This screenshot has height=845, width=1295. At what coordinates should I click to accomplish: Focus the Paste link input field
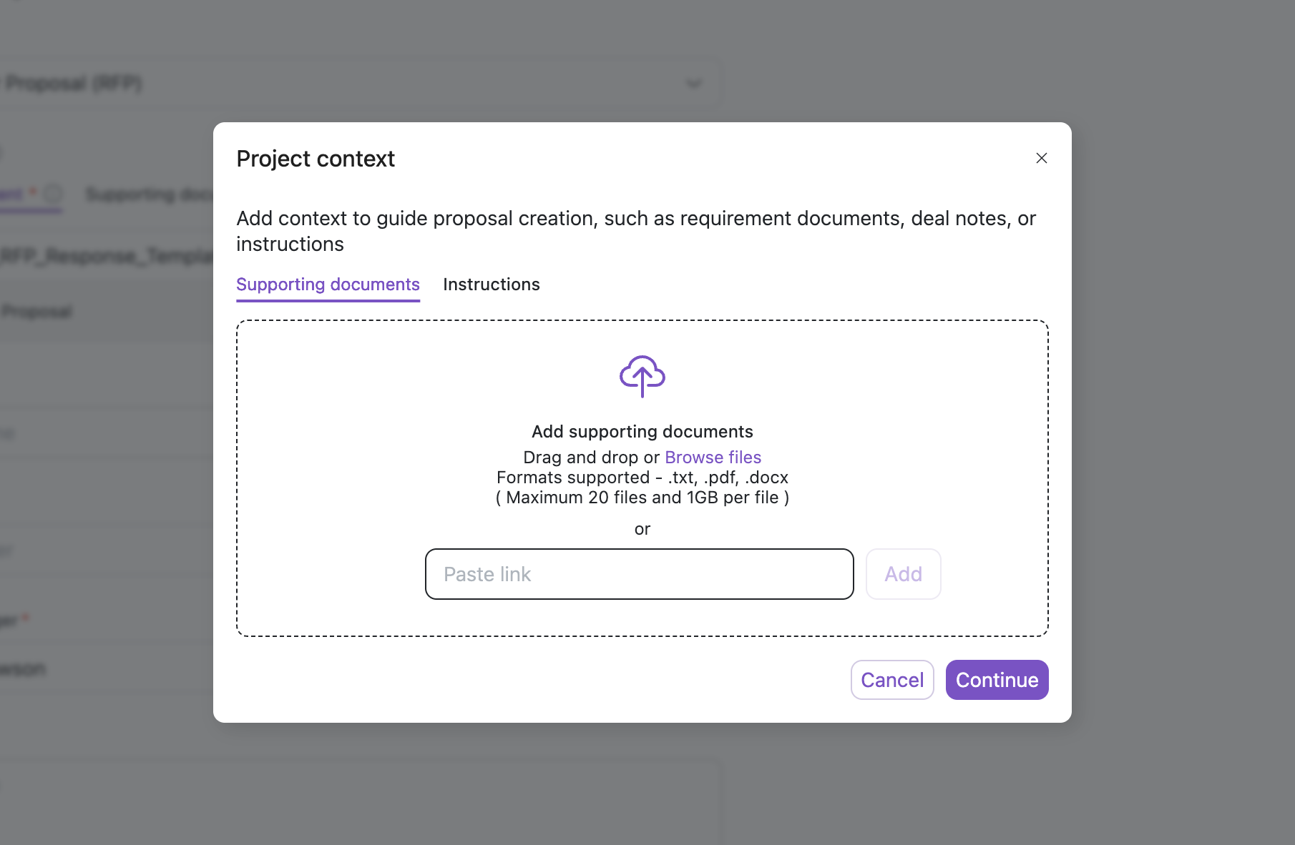click(640, 574)
